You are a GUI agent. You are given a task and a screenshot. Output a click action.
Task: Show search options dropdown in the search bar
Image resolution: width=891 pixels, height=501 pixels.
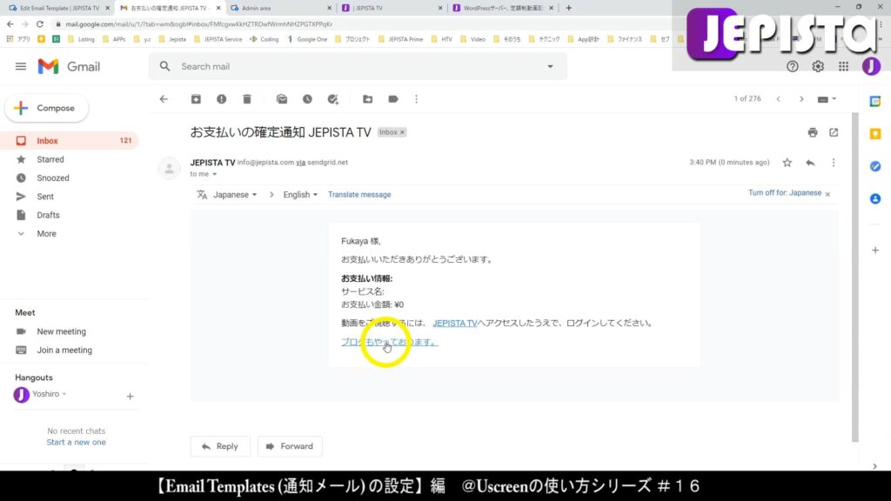pos(550,66)
